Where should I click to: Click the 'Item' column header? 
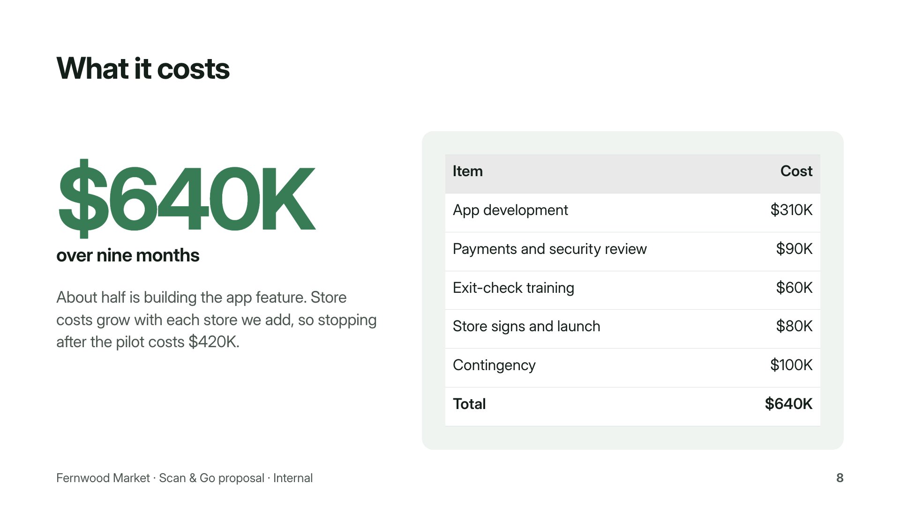[x=467, y=171]
